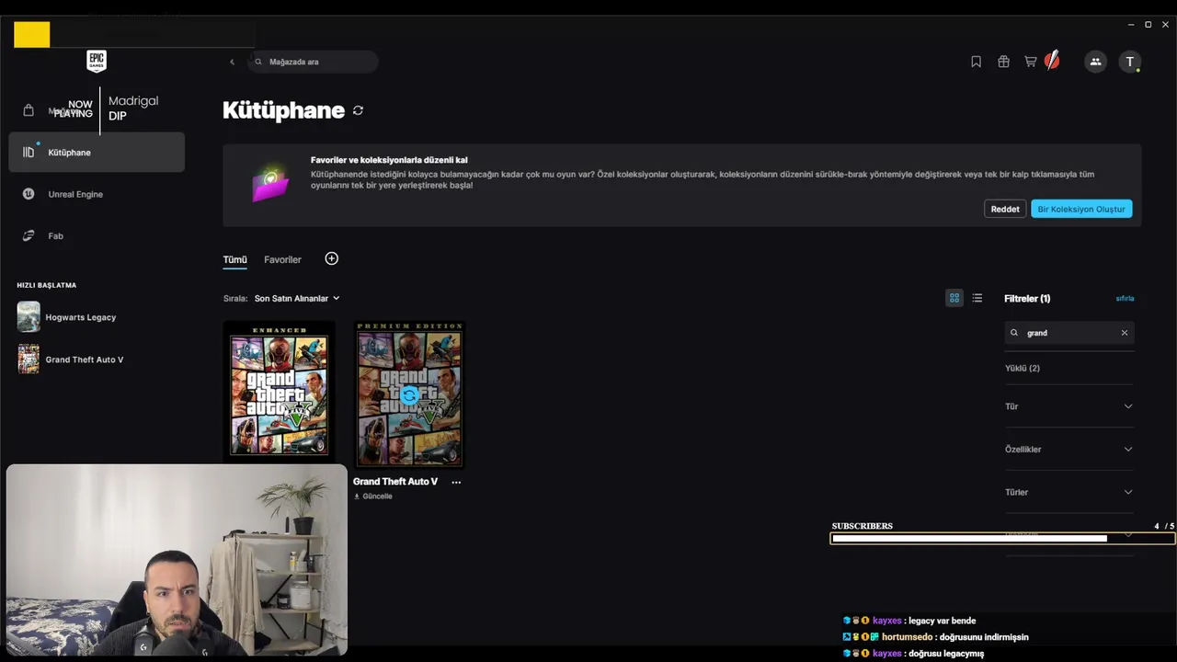Minimize the launcher window
The height and width of the screenshot is (662, 1177).
pyautogui.click(x=1131, y=25)
